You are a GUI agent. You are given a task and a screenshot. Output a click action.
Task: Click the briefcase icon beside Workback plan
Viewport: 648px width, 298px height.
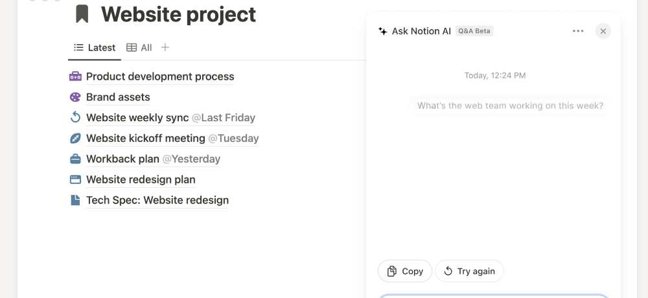click(75, 159)
